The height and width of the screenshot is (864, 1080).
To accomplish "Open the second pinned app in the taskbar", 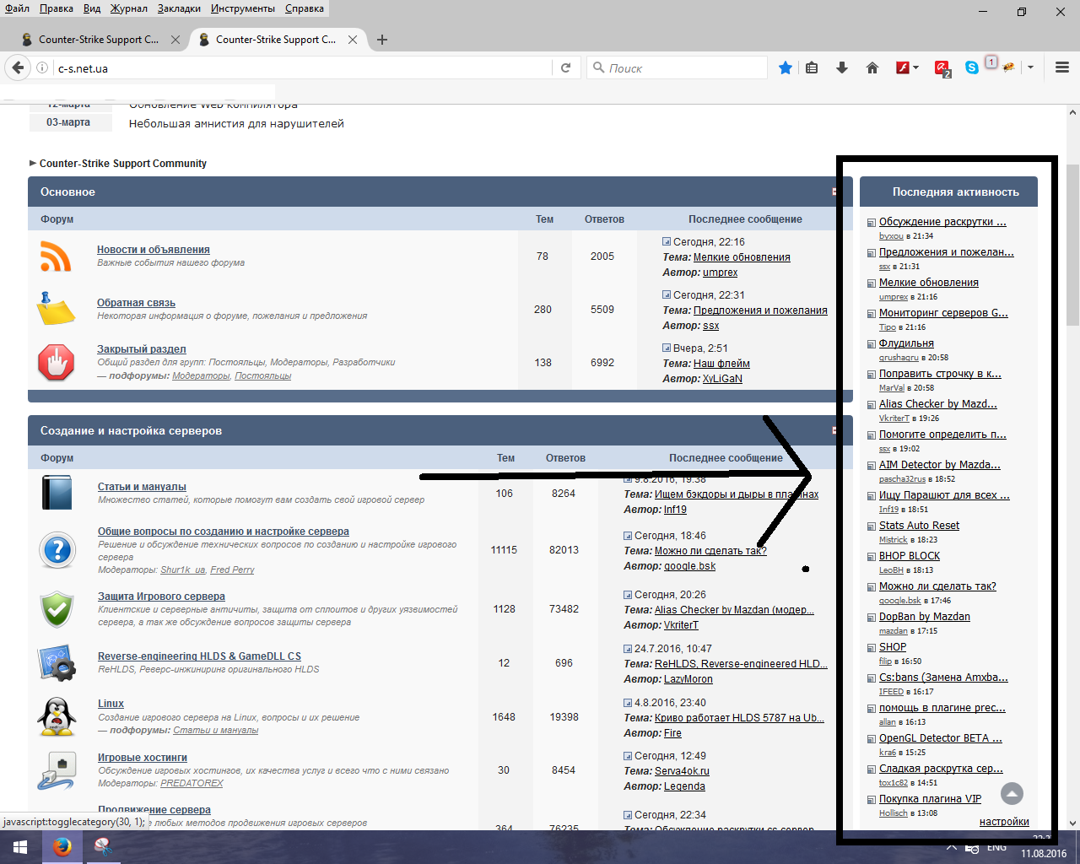I will [103, 847].
